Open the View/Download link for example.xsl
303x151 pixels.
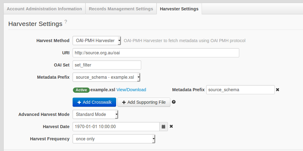click(131, 90)
